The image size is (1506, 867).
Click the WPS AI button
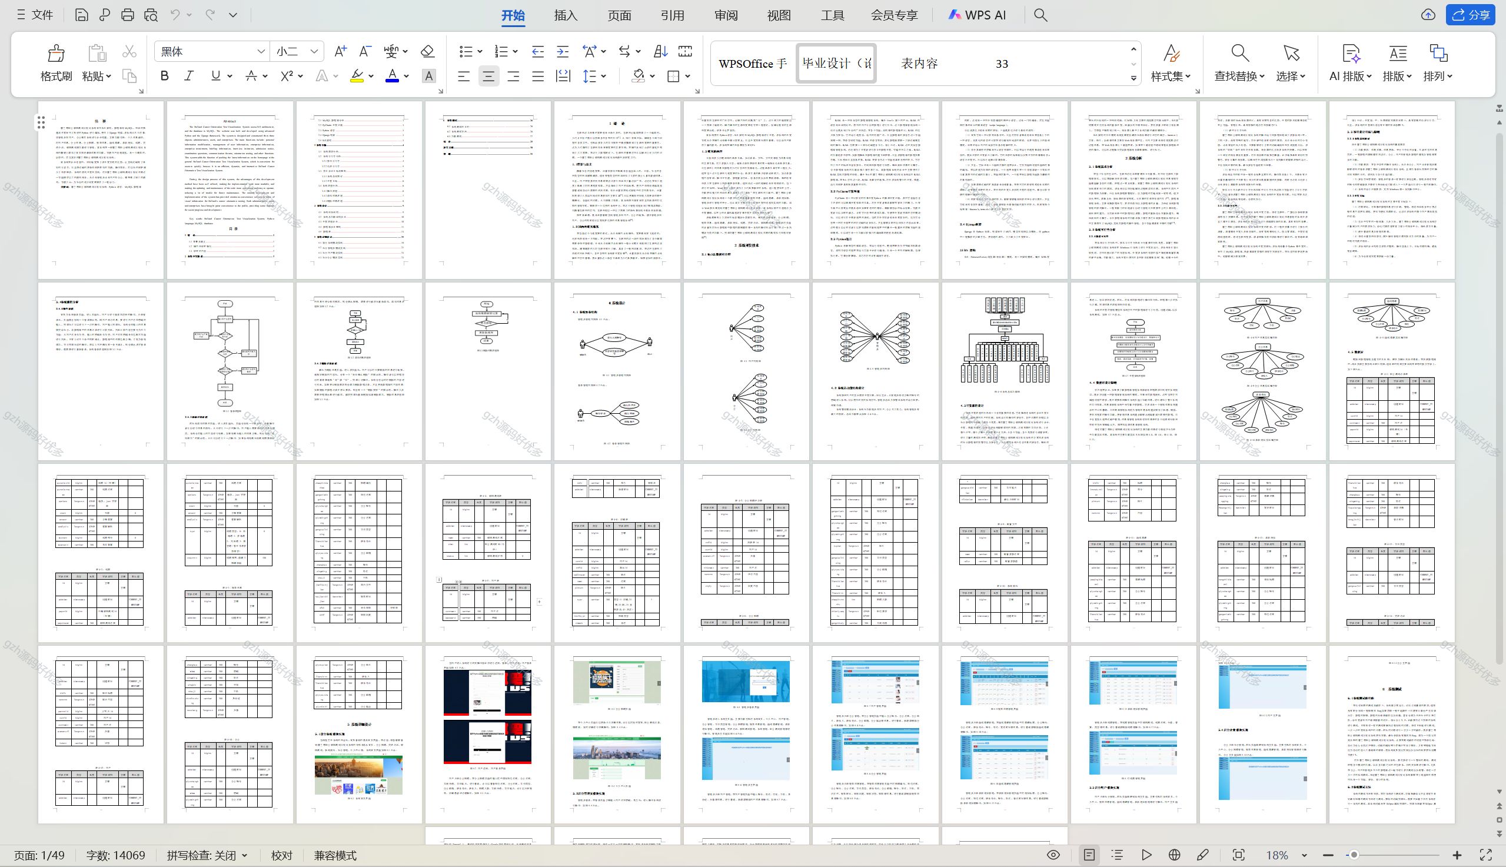(977, 15)
